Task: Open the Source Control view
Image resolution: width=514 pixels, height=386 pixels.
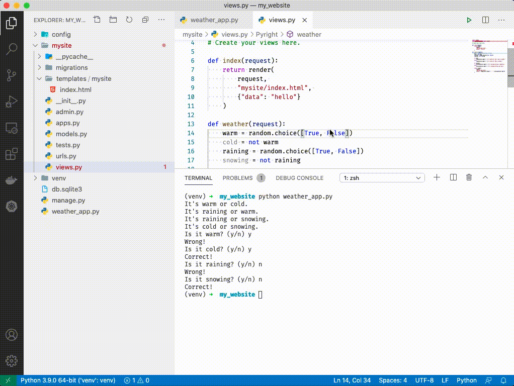Action: (11, 75)
